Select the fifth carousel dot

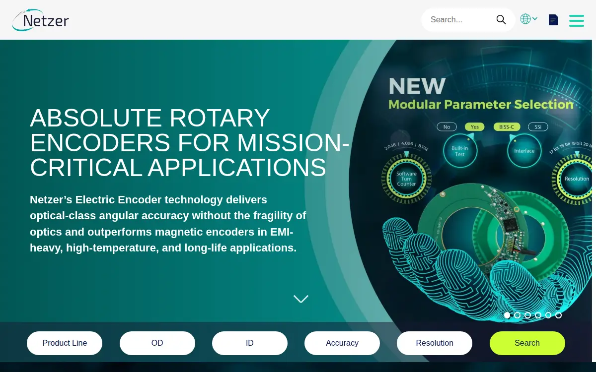click(548, 315)
